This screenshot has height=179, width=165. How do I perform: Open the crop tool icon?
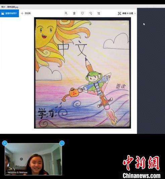coord(99,13)
